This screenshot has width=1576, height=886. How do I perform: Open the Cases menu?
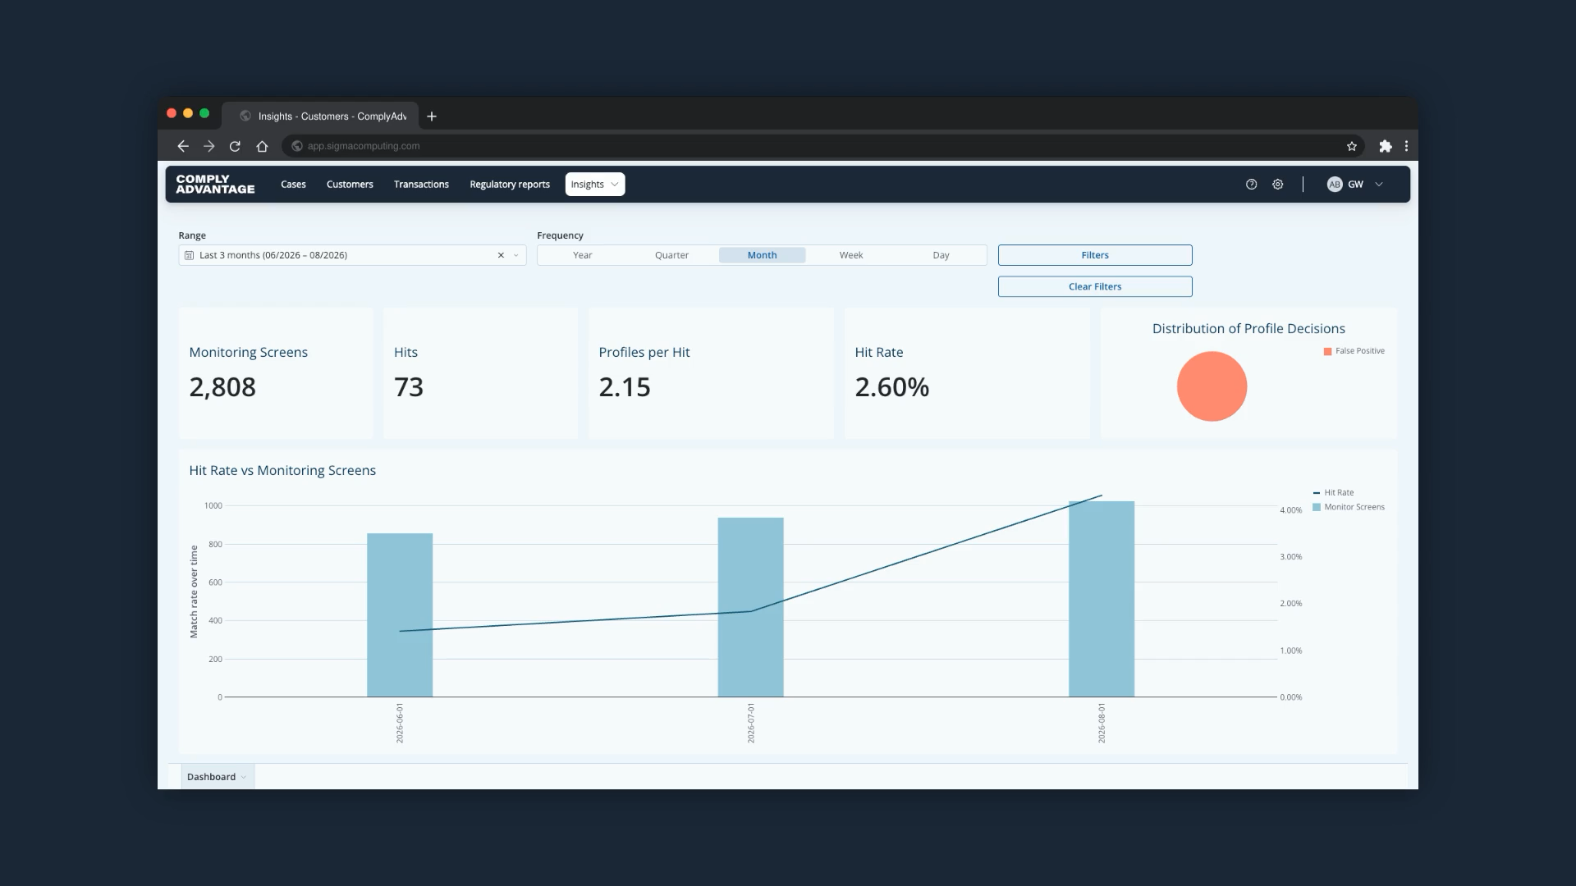[293, 185]
